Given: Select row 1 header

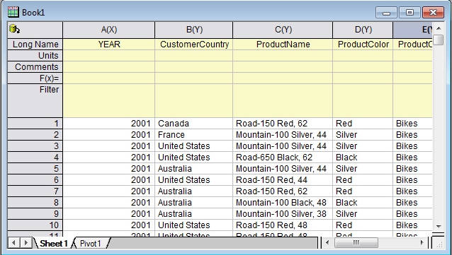Looking at the screenshot, I should coord(35,124).
